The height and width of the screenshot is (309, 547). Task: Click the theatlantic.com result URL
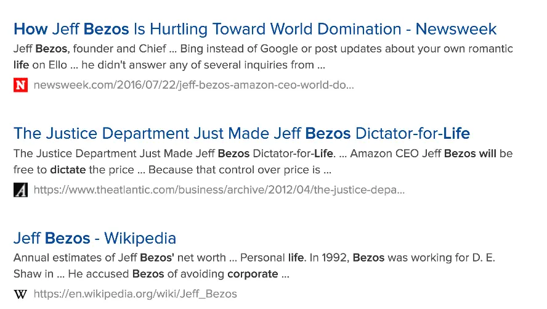[219, 190]
